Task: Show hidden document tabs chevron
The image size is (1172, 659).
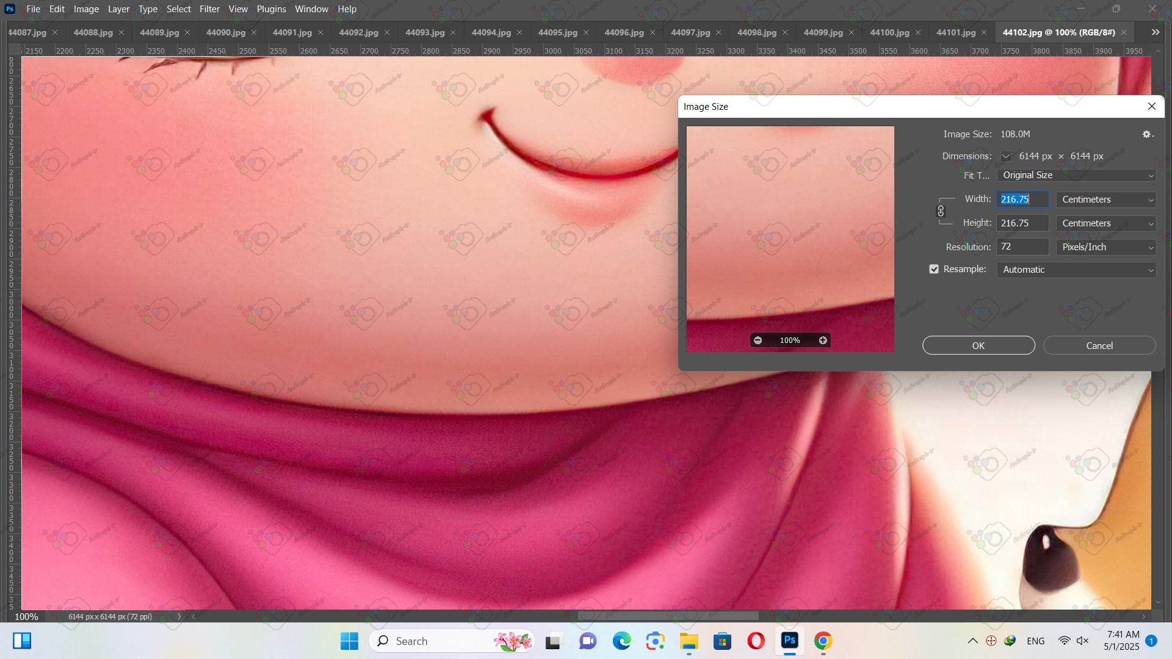Action: (1156, 32)
